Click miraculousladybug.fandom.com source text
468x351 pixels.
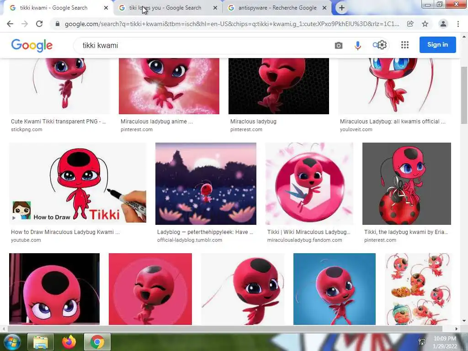click(305, 240)
